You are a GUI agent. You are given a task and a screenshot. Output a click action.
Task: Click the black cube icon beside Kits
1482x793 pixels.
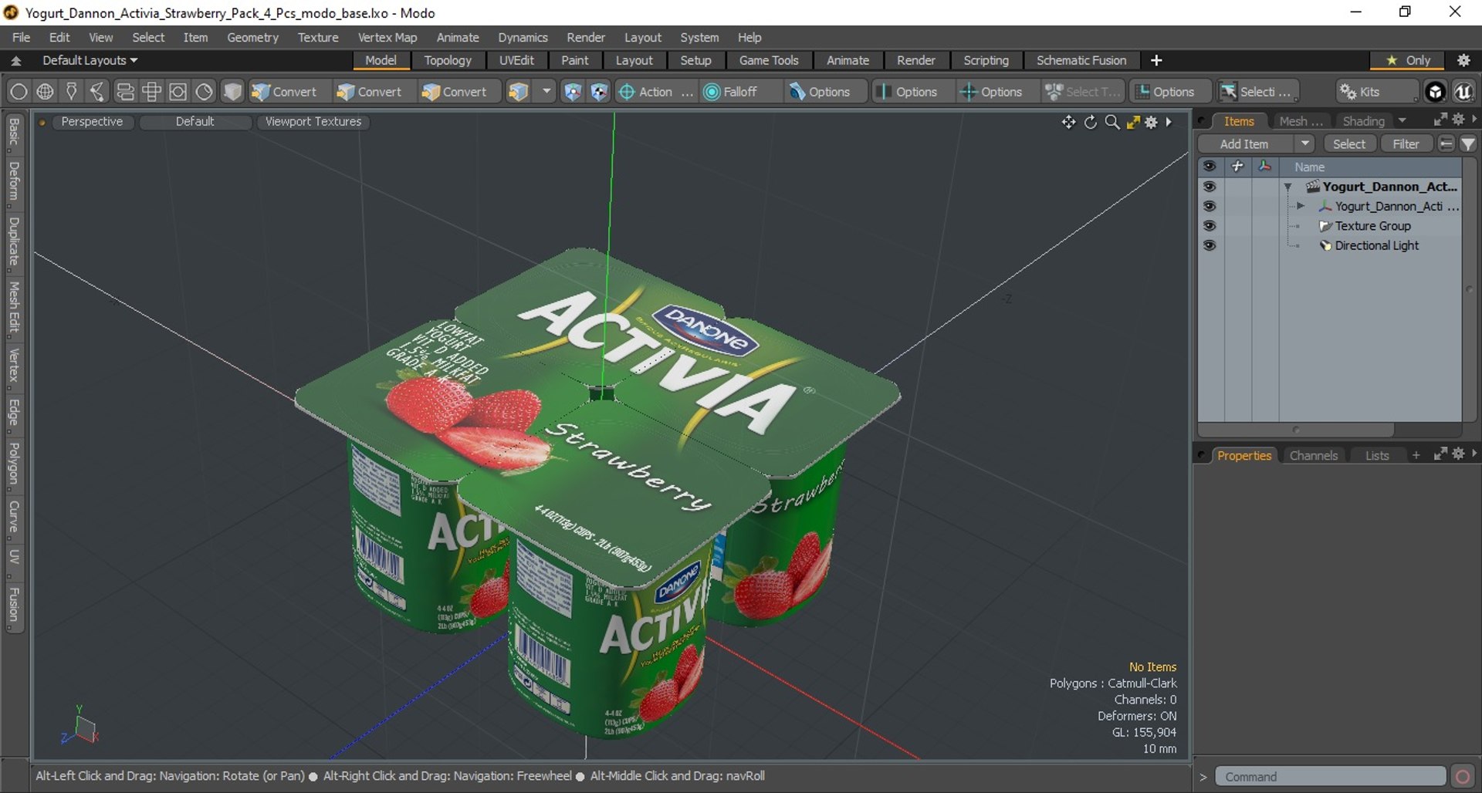(x=1435, y=92)
